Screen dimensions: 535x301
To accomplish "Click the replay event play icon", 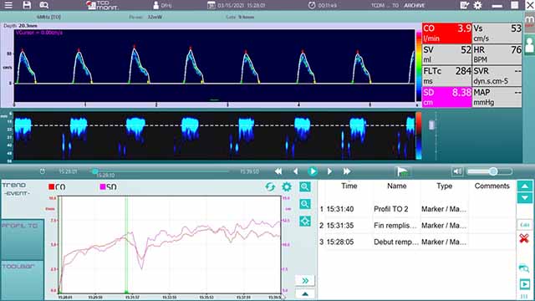I will tap(524, 284).
